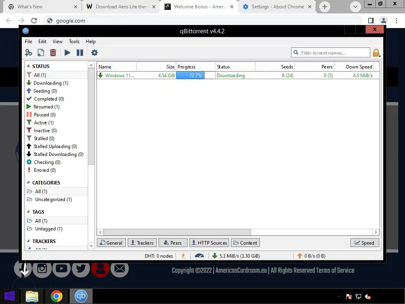The height and width of the screenshot is (304, 405).
Task: Click the red Delete torrent trash icon
Action: pyautogui.click(x=53, y=53)
